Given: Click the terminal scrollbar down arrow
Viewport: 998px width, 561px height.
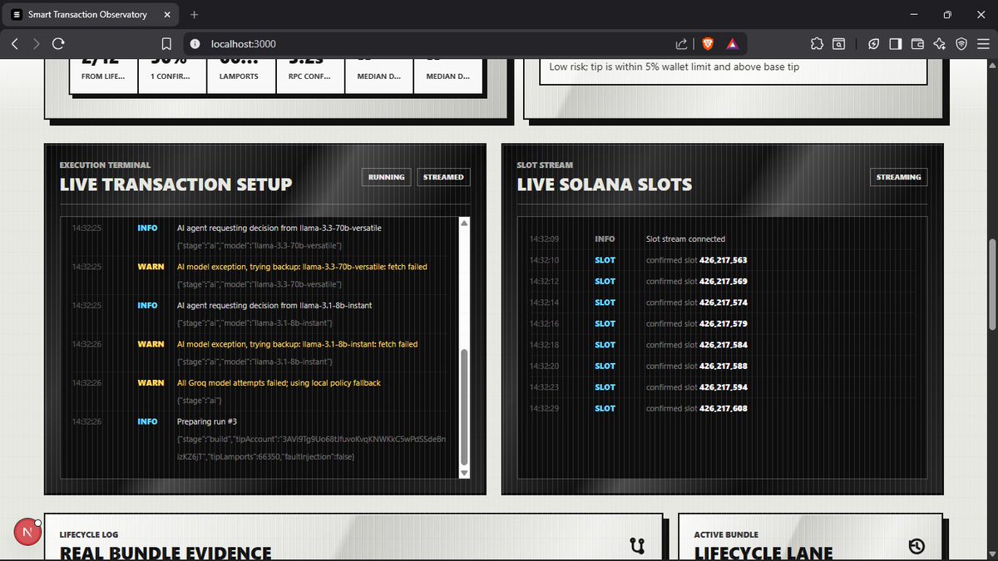Looking at the screenshot, I should point(464,473).
